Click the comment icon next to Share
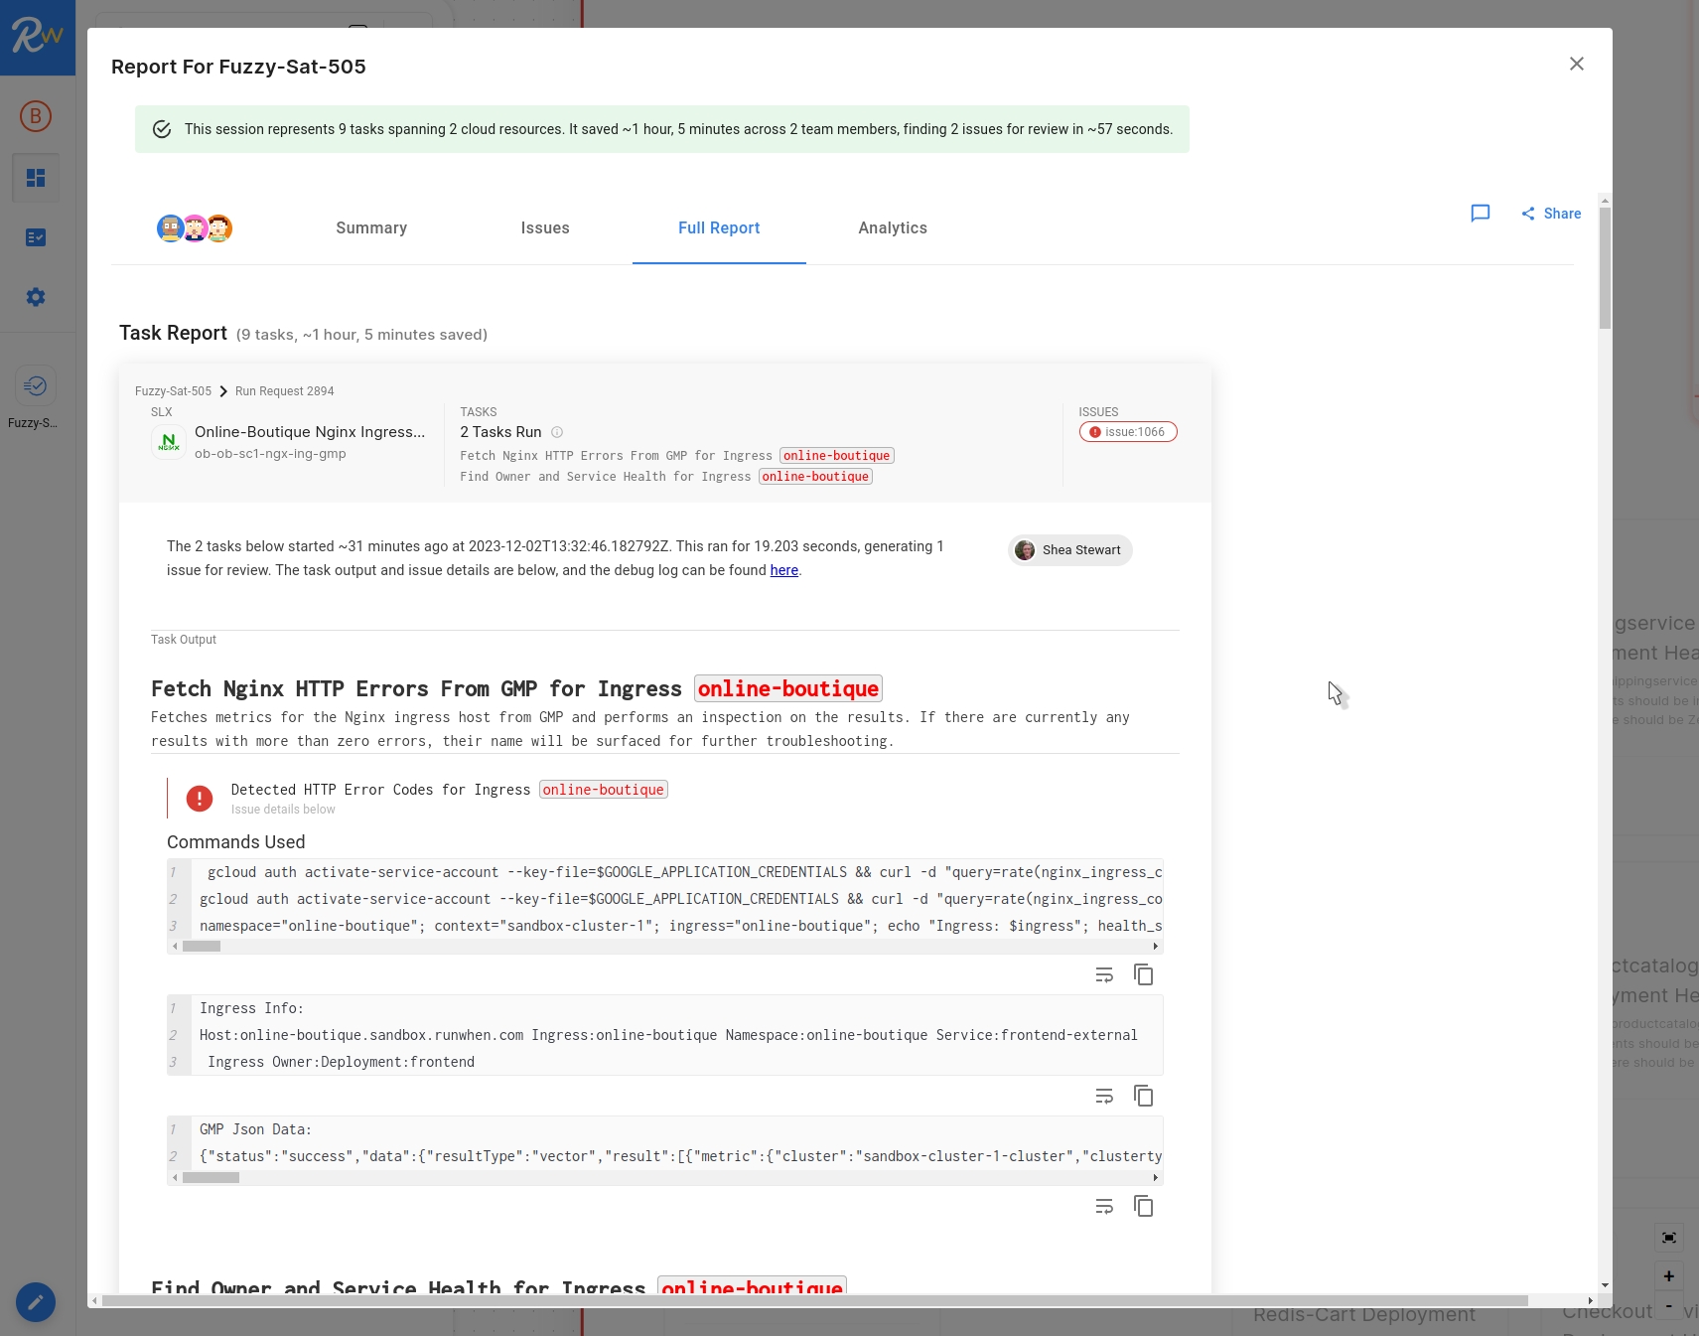This screenshot has height=1336, width=1699. pyautogui.click(x=1480, y=214)
